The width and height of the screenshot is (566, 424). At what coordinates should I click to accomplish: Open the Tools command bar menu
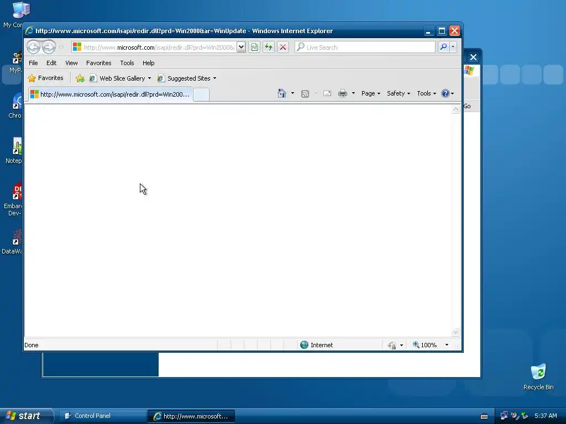[x=426, y=93]
